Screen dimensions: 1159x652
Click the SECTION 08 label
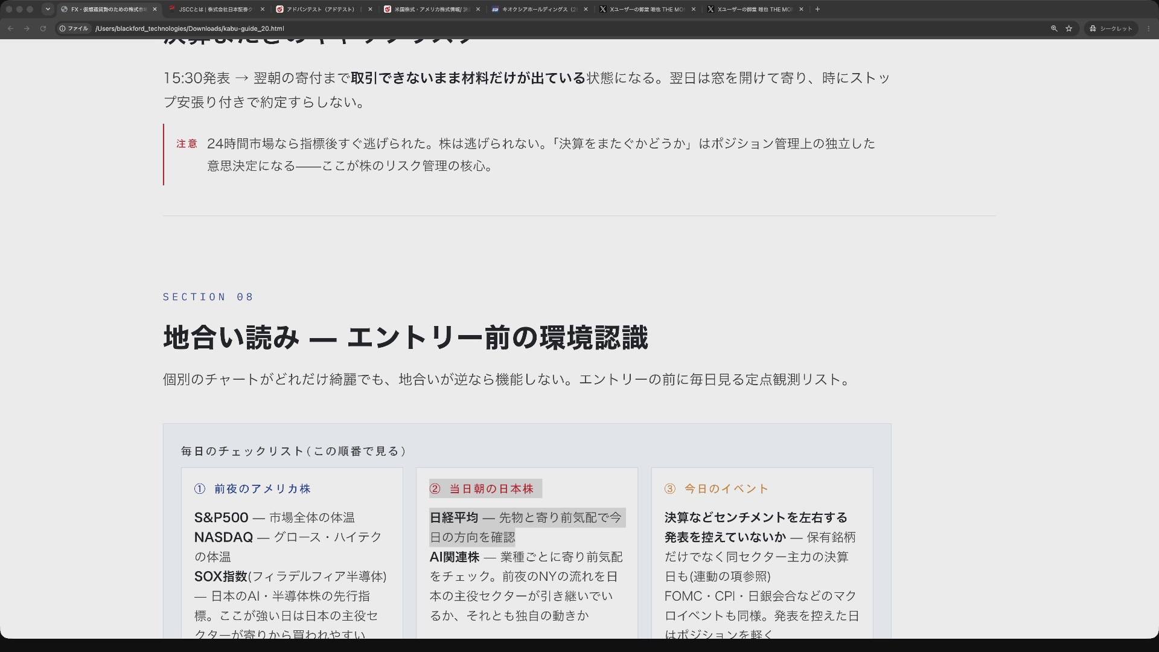click(x=208, y=296)
